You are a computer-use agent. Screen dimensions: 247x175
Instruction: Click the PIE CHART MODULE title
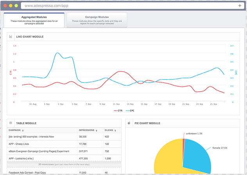(x=147, y=123)
